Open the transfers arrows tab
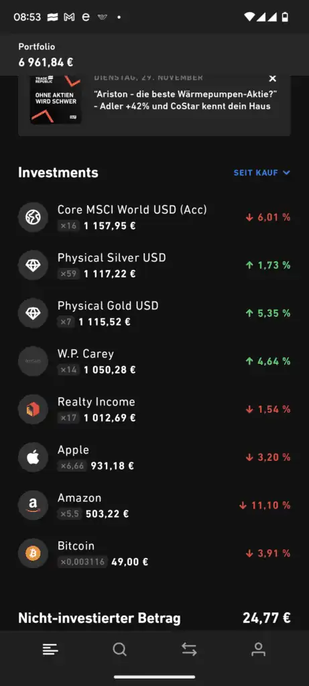This screenshot has height=686, width=309. coord(189,649)
